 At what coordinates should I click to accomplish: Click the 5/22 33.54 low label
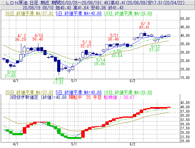[x=117, y=54]
